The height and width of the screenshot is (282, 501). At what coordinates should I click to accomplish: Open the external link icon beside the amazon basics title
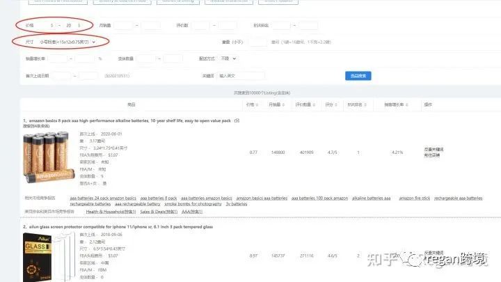pos(237,120)
